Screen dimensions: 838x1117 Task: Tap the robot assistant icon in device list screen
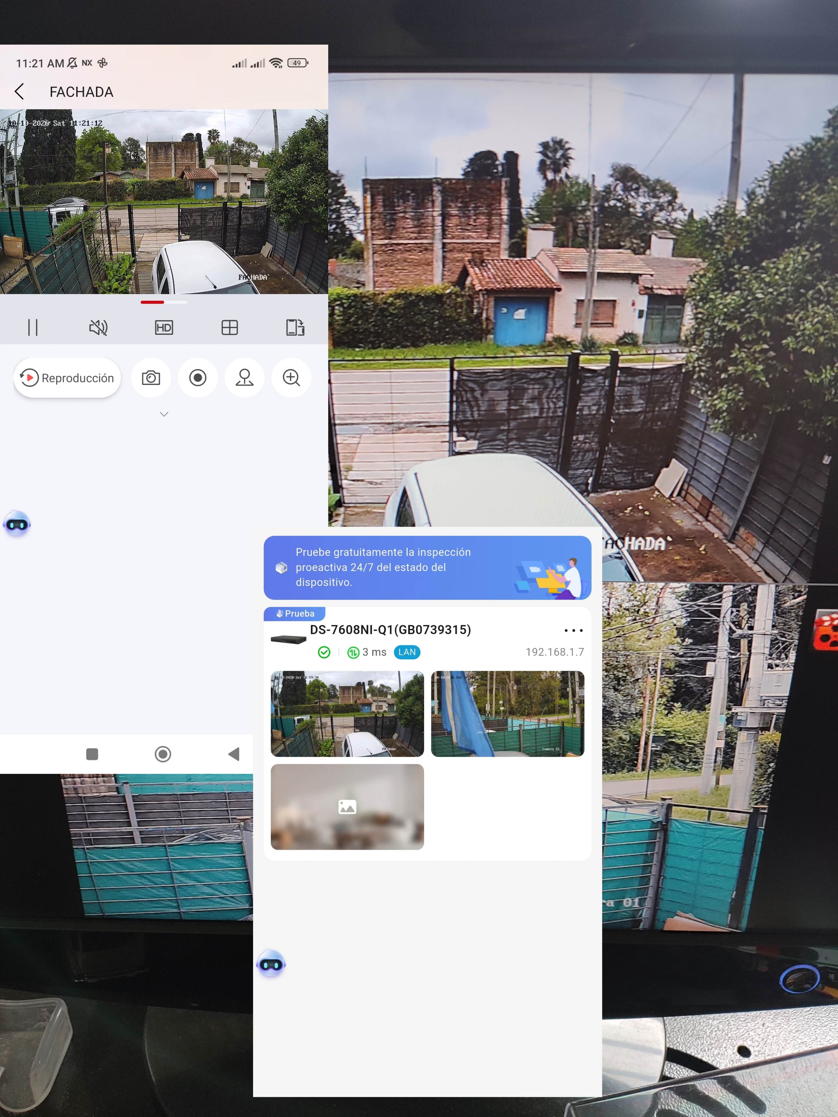pos(271,964)
